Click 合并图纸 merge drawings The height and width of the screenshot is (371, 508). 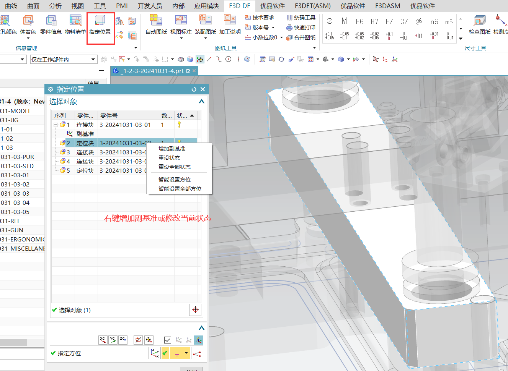(301, 37)
